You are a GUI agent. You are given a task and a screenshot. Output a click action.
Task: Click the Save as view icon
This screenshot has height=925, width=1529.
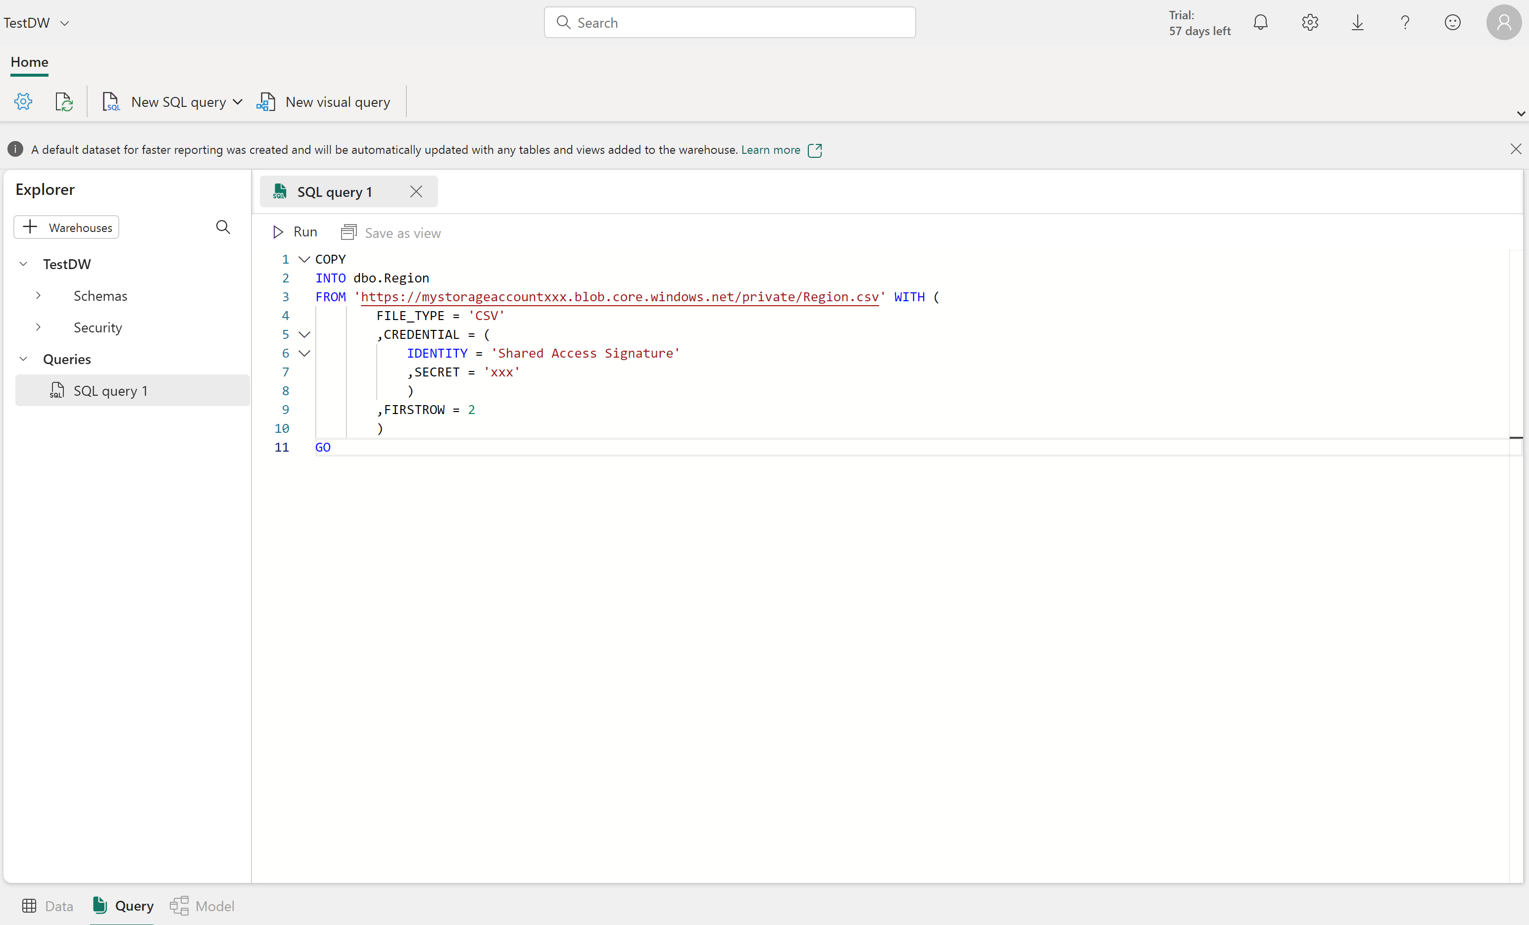click(348, 232)
